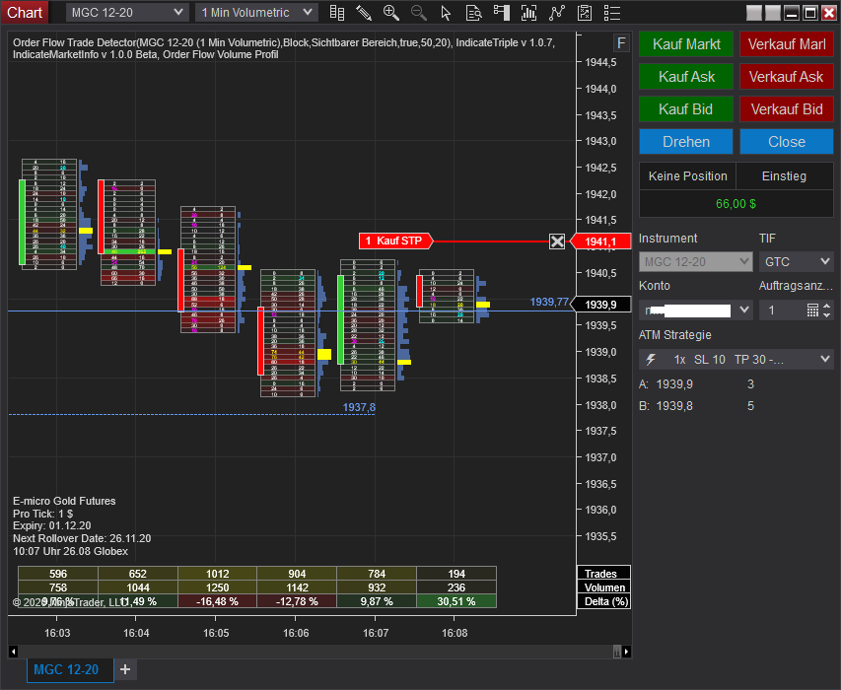Viewport: 841px width, 690px height.
Task: Click the Verkauf Markt button
Action: tap(787, 44)
